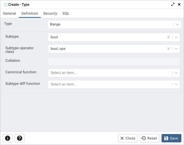Clear the bool_ops operator class value
Image resolution: width=184 pixels, height=145 pixels.
coord(168,49)
